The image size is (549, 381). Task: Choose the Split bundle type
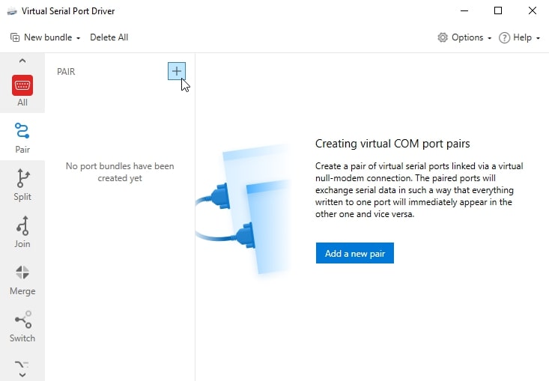(22, 185)
